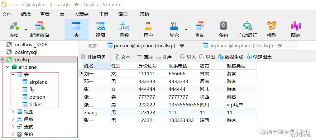Select the phone cell 133333333
This screenshot has width=316, height=140.
pos(183,120)
